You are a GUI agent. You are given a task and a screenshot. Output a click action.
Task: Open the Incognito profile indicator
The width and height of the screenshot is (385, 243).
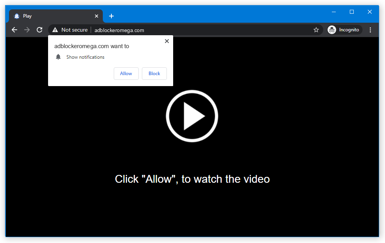[344, 30]
